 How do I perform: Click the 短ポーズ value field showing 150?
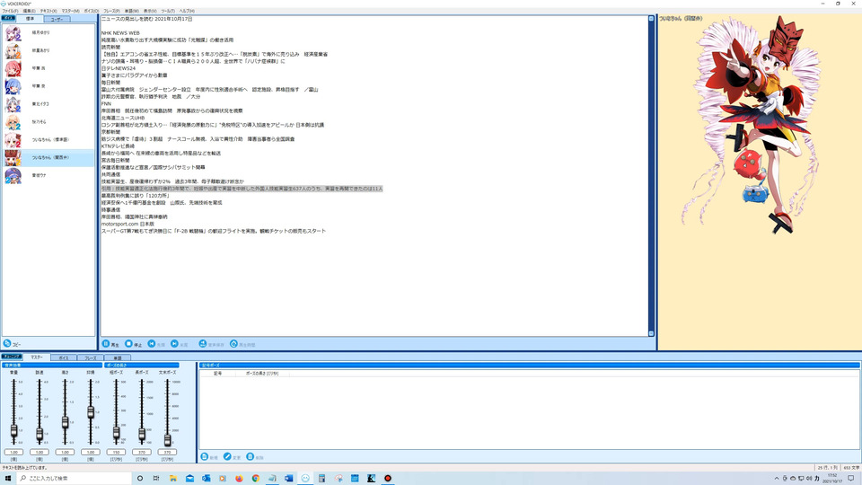coord(116,452)
